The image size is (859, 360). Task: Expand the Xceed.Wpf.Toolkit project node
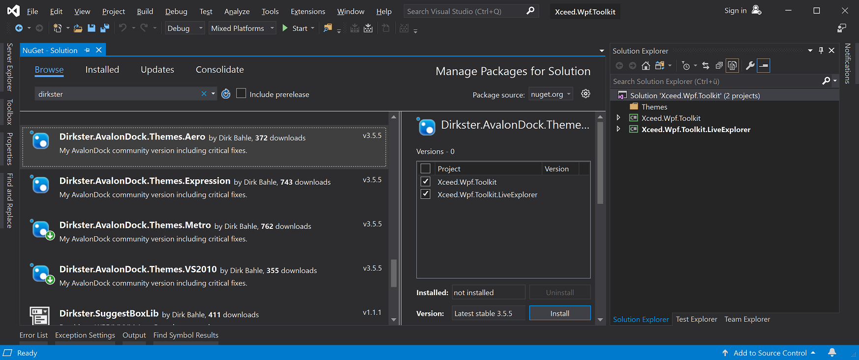point(618,118)
